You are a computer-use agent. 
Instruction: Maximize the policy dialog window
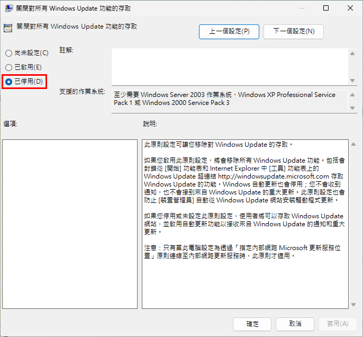tap(326, 8)
